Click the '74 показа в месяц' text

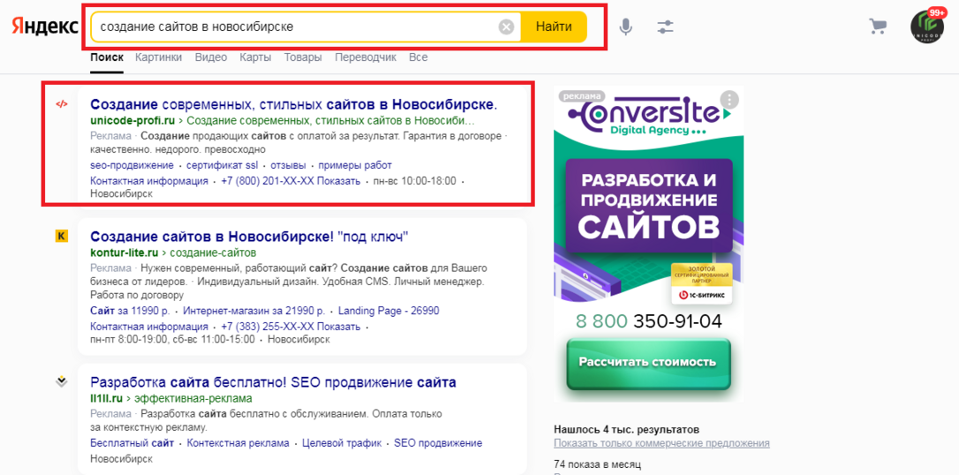pyautogui.click(x=597, y=464)
